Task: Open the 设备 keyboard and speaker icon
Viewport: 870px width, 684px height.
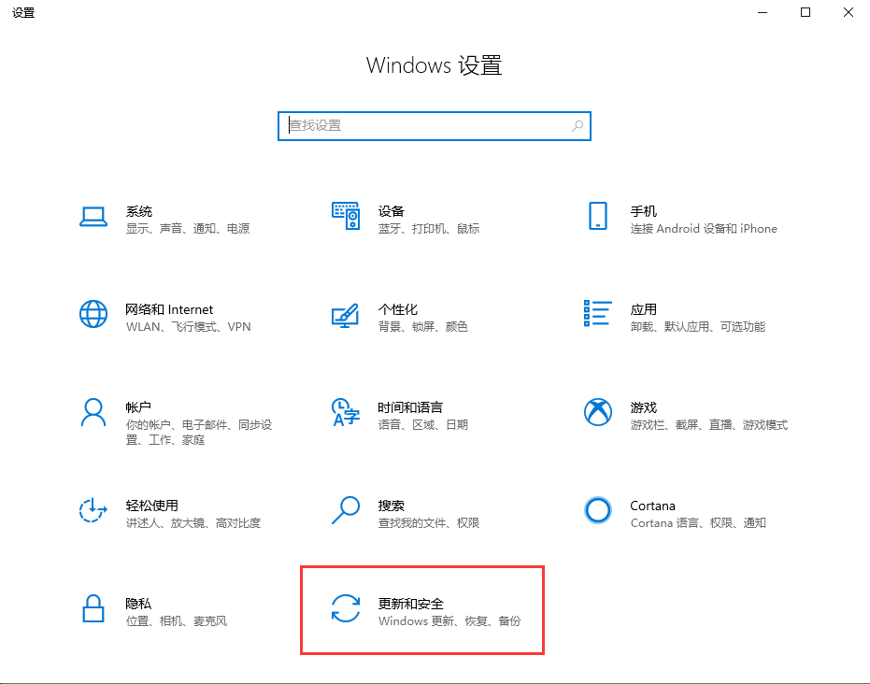Action: (x=346, y=216)
